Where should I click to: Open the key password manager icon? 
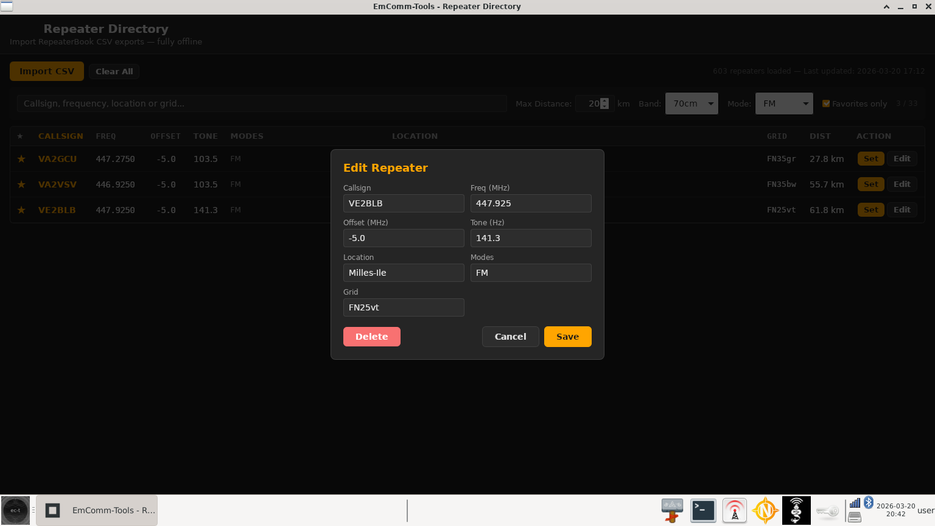tap(827, 511)
